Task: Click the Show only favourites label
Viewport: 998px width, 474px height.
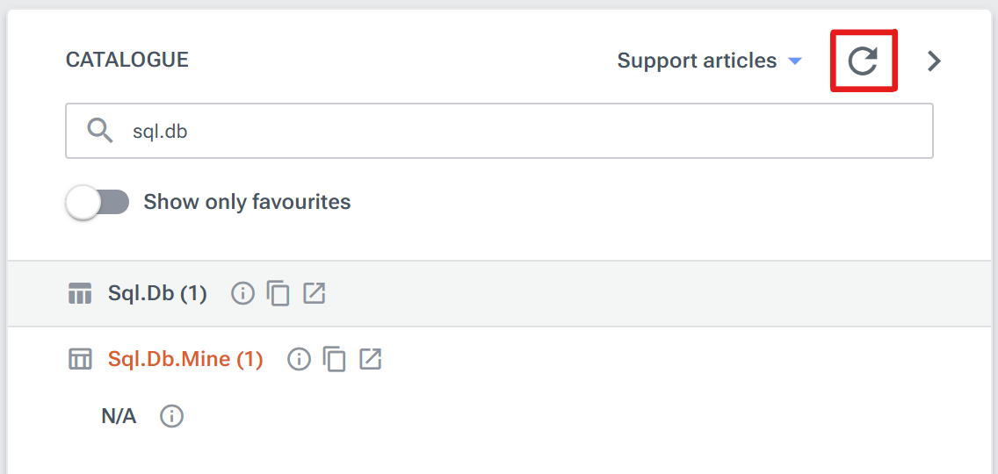Action: click(x=247, y=202)
